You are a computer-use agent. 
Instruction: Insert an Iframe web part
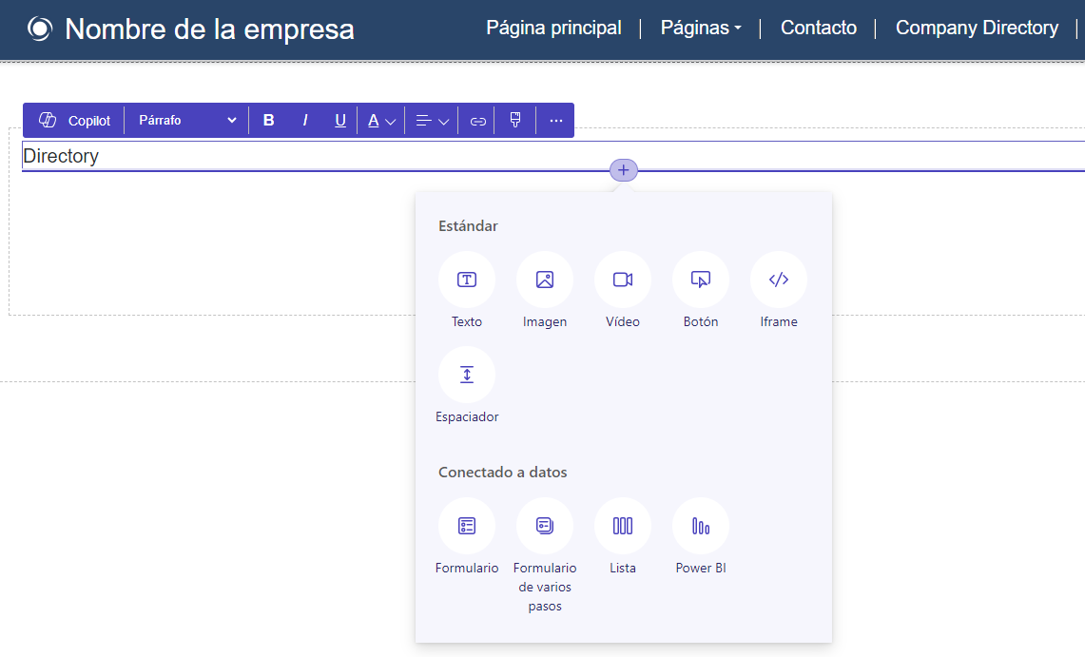(x=779, y=279)
